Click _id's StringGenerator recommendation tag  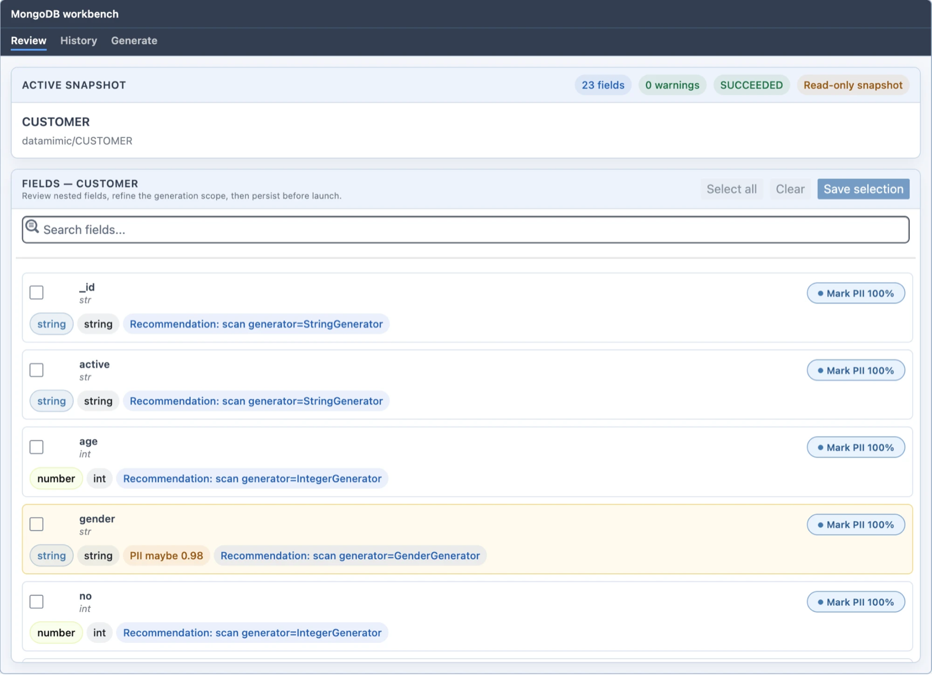click(x=256, y=324)
